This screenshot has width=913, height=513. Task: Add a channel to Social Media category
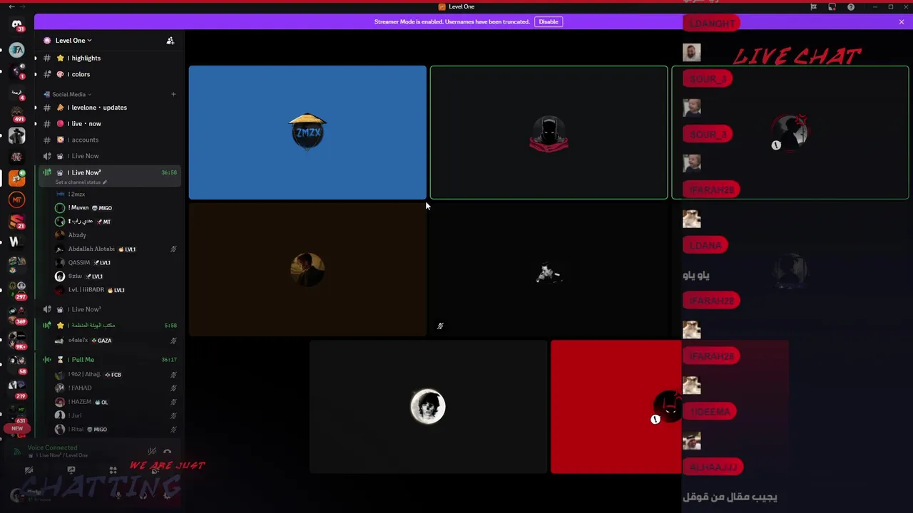coord(173,94)
